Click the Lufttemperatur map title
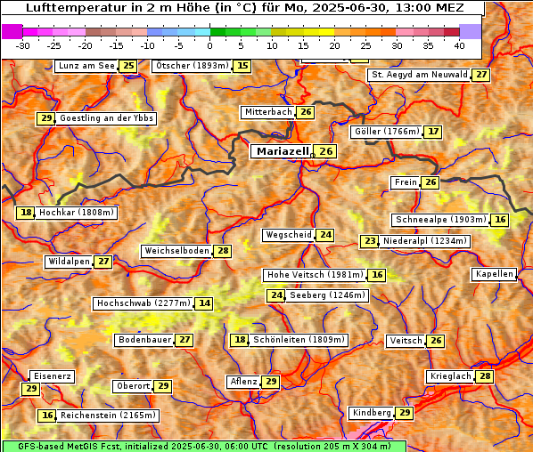 pyautogui.click(x=245, y=8)
